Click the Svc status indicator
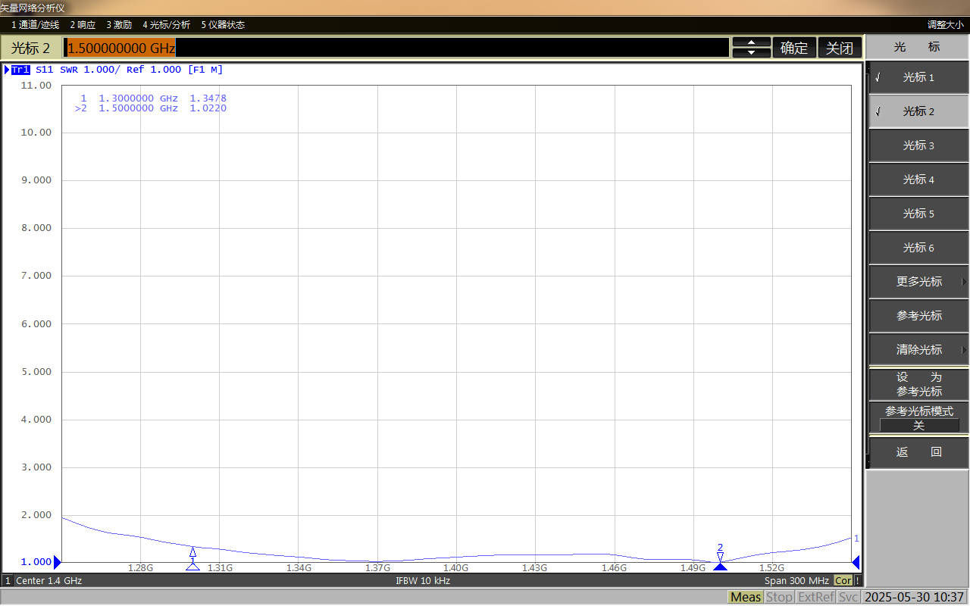The height and width of the screenshot is (606, 970). pos(848,597)
